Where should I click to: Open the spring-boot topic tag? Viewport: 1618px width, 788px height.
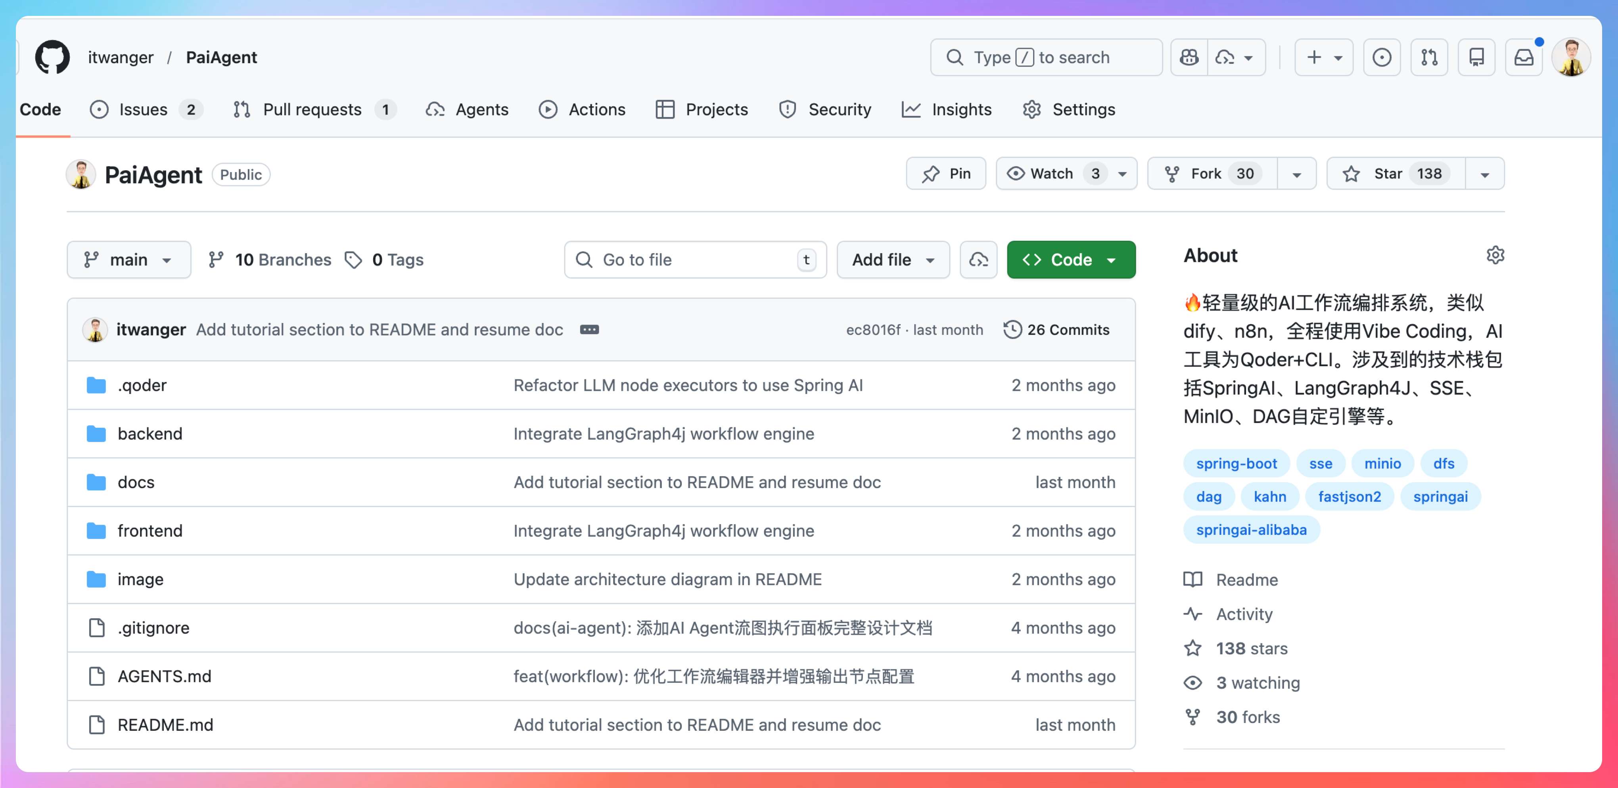1236,464
